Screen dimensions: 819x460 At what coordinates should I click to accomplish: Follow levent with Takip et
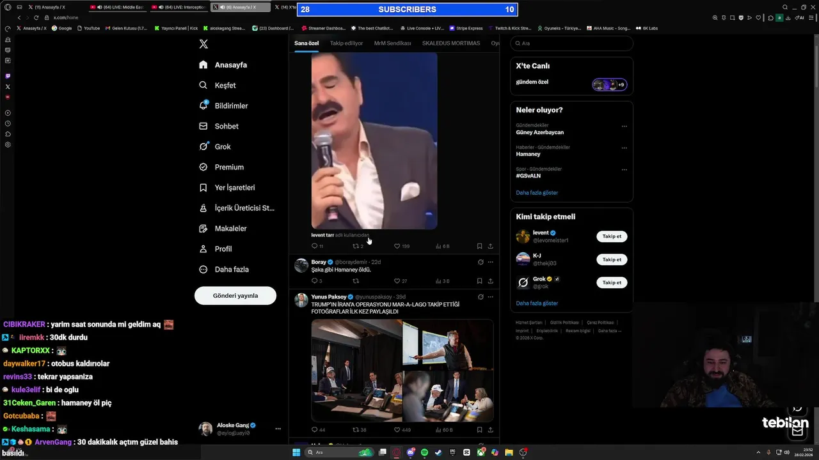612,236
